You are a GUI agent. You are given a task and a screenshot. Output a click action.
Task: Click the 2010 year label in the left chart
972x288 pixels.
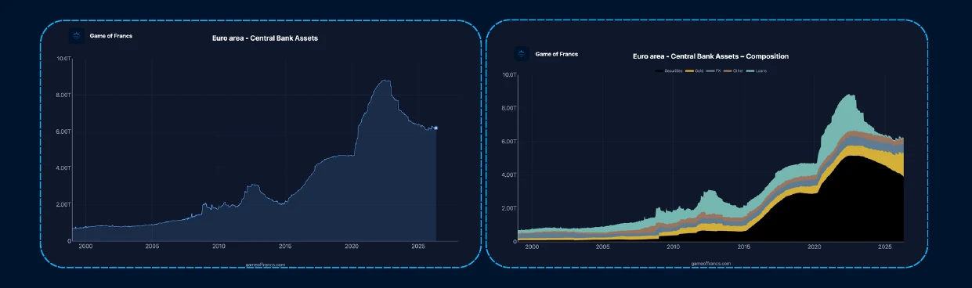tap(219, 247)
